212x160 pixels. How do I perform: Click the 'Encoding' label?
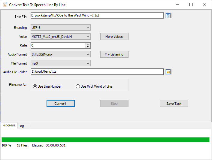pyautogui.click(x=20, y=28)
